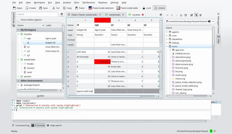Image resolution: width=232 pixels, height=134 pixels.
Task: Click the Open toolbar button
Action: 17,8
